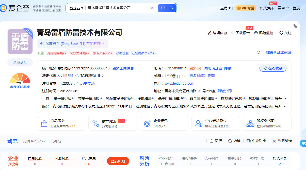Open the 同电话企业 link
Viewport: 306px width, 170px height.
[213, 68]
